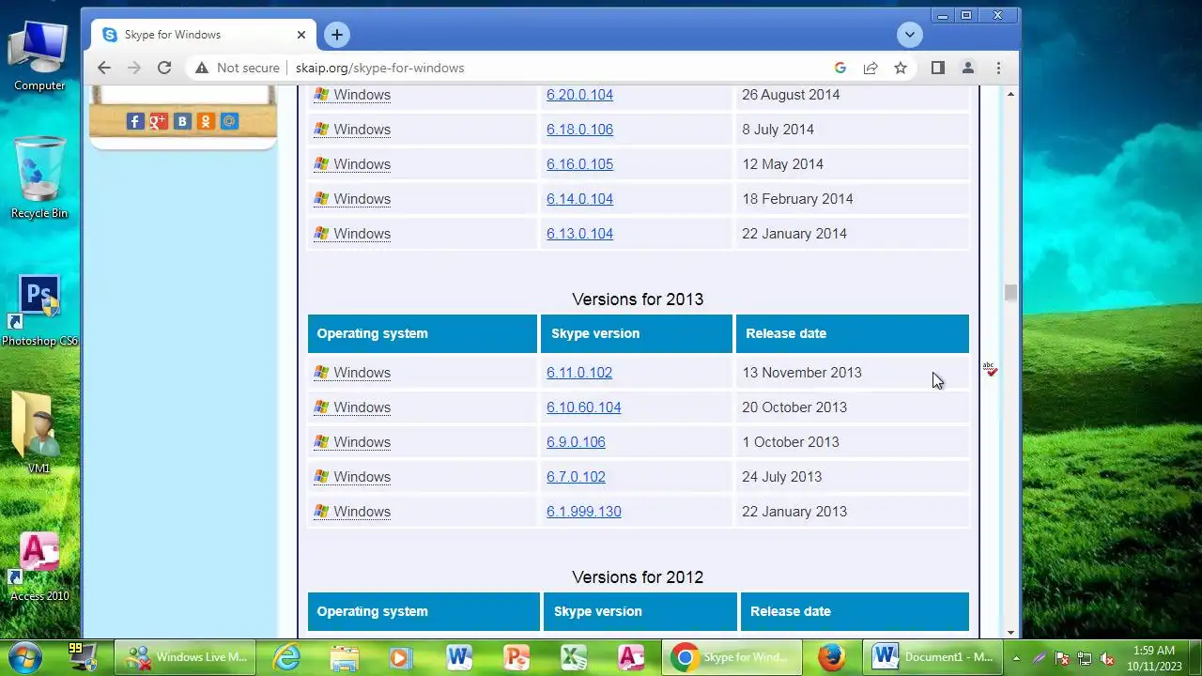The image size is (1202, 676).
Task: Go back using the browser back arrow
Action: (x=104, y=68)
